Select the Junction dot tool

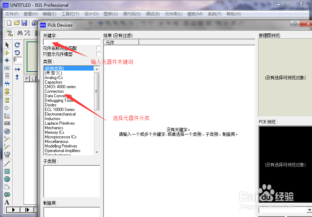(7, 60)
